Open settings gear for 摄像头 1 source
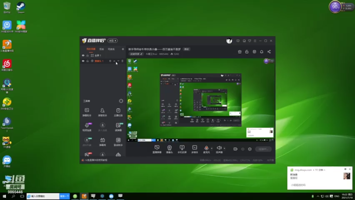This screenshot has width=355, height=200. (x=110, y=61)
